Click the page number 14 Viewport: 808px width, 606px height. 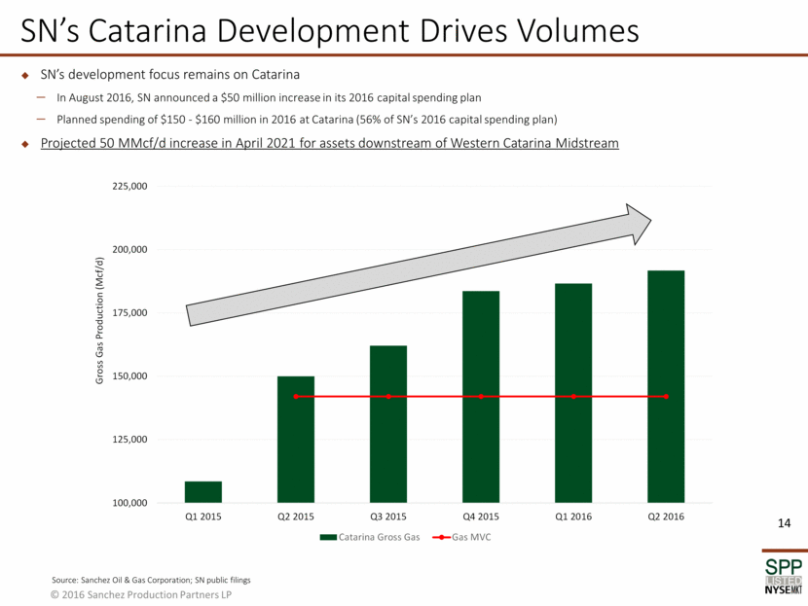[783, 524]
